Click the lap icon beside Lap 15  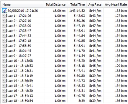click(5, 86)
